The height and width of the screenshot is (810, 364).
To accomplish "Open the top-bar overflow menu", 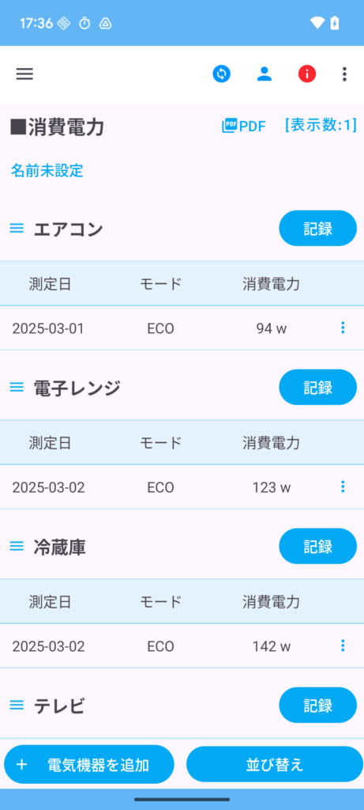I will (344, 74).
